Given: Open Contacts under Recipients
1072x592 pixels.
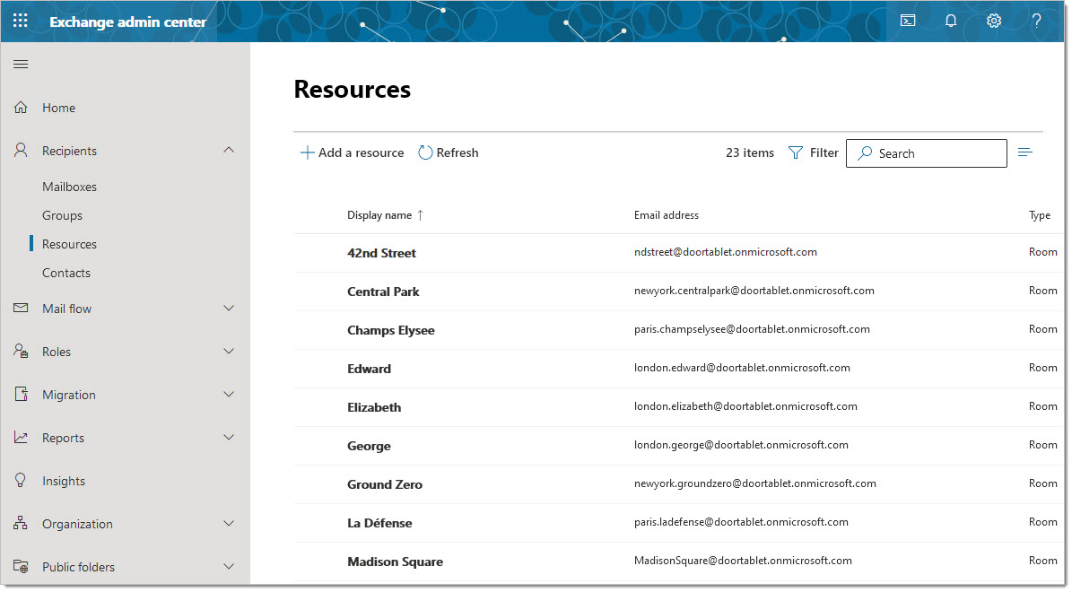Looking at the screenshot, I should tap(66, 273).
